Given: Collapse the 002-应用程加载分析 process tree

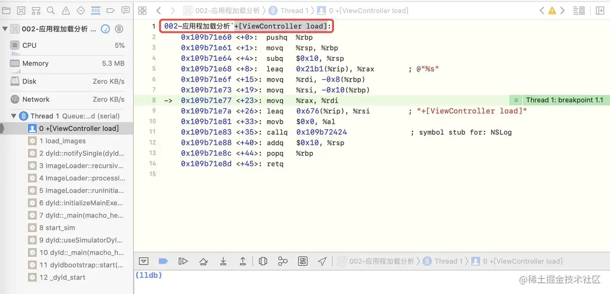Looking at the screenshot, I should [x=5, y=29].
